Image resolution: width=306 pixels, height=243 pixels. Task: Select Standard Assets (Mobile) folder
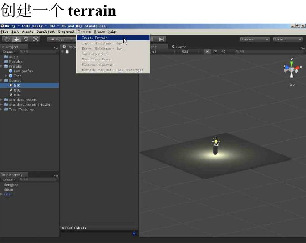coord(30,104)
